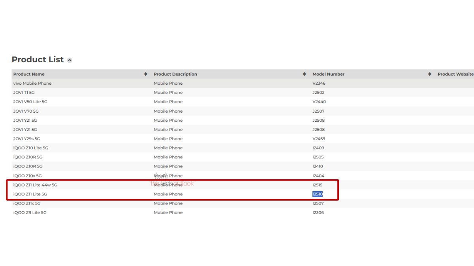Image resolution: width=474 pixels, height=266 pixels.
Task: Click the JOVI T1 5G product name
Action: 24,93
